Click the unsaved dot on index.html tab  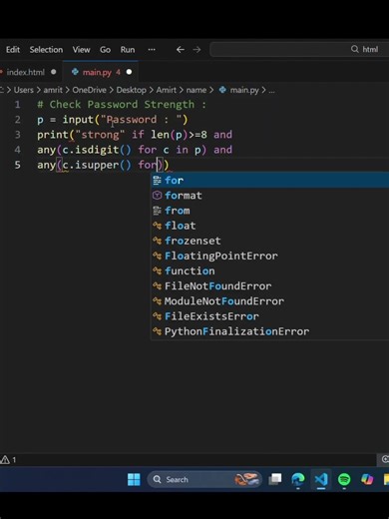pyautogui.click(x=54, y=72)
